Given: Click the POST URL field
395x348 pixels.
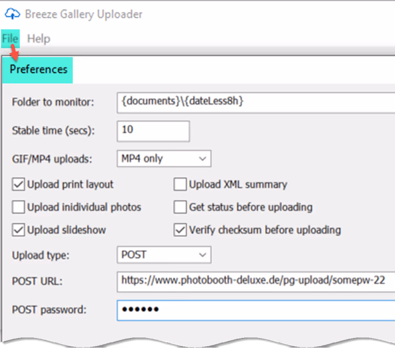Looking at the screenshot, I should [x=256, y=282].
